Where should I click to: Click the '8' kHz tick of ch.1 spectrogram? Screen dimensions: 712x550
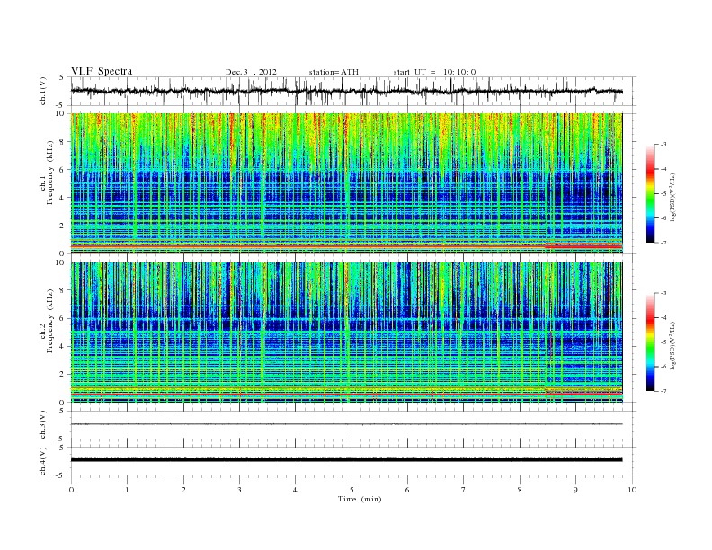pyautogui.click(x=62, y=142)
